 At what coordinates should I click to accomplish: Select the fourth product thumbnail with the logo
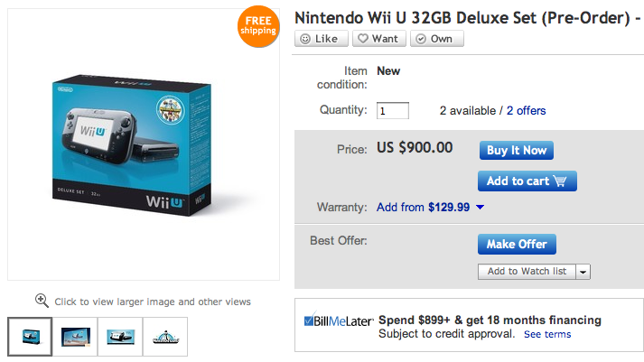(x=165, y=337)
